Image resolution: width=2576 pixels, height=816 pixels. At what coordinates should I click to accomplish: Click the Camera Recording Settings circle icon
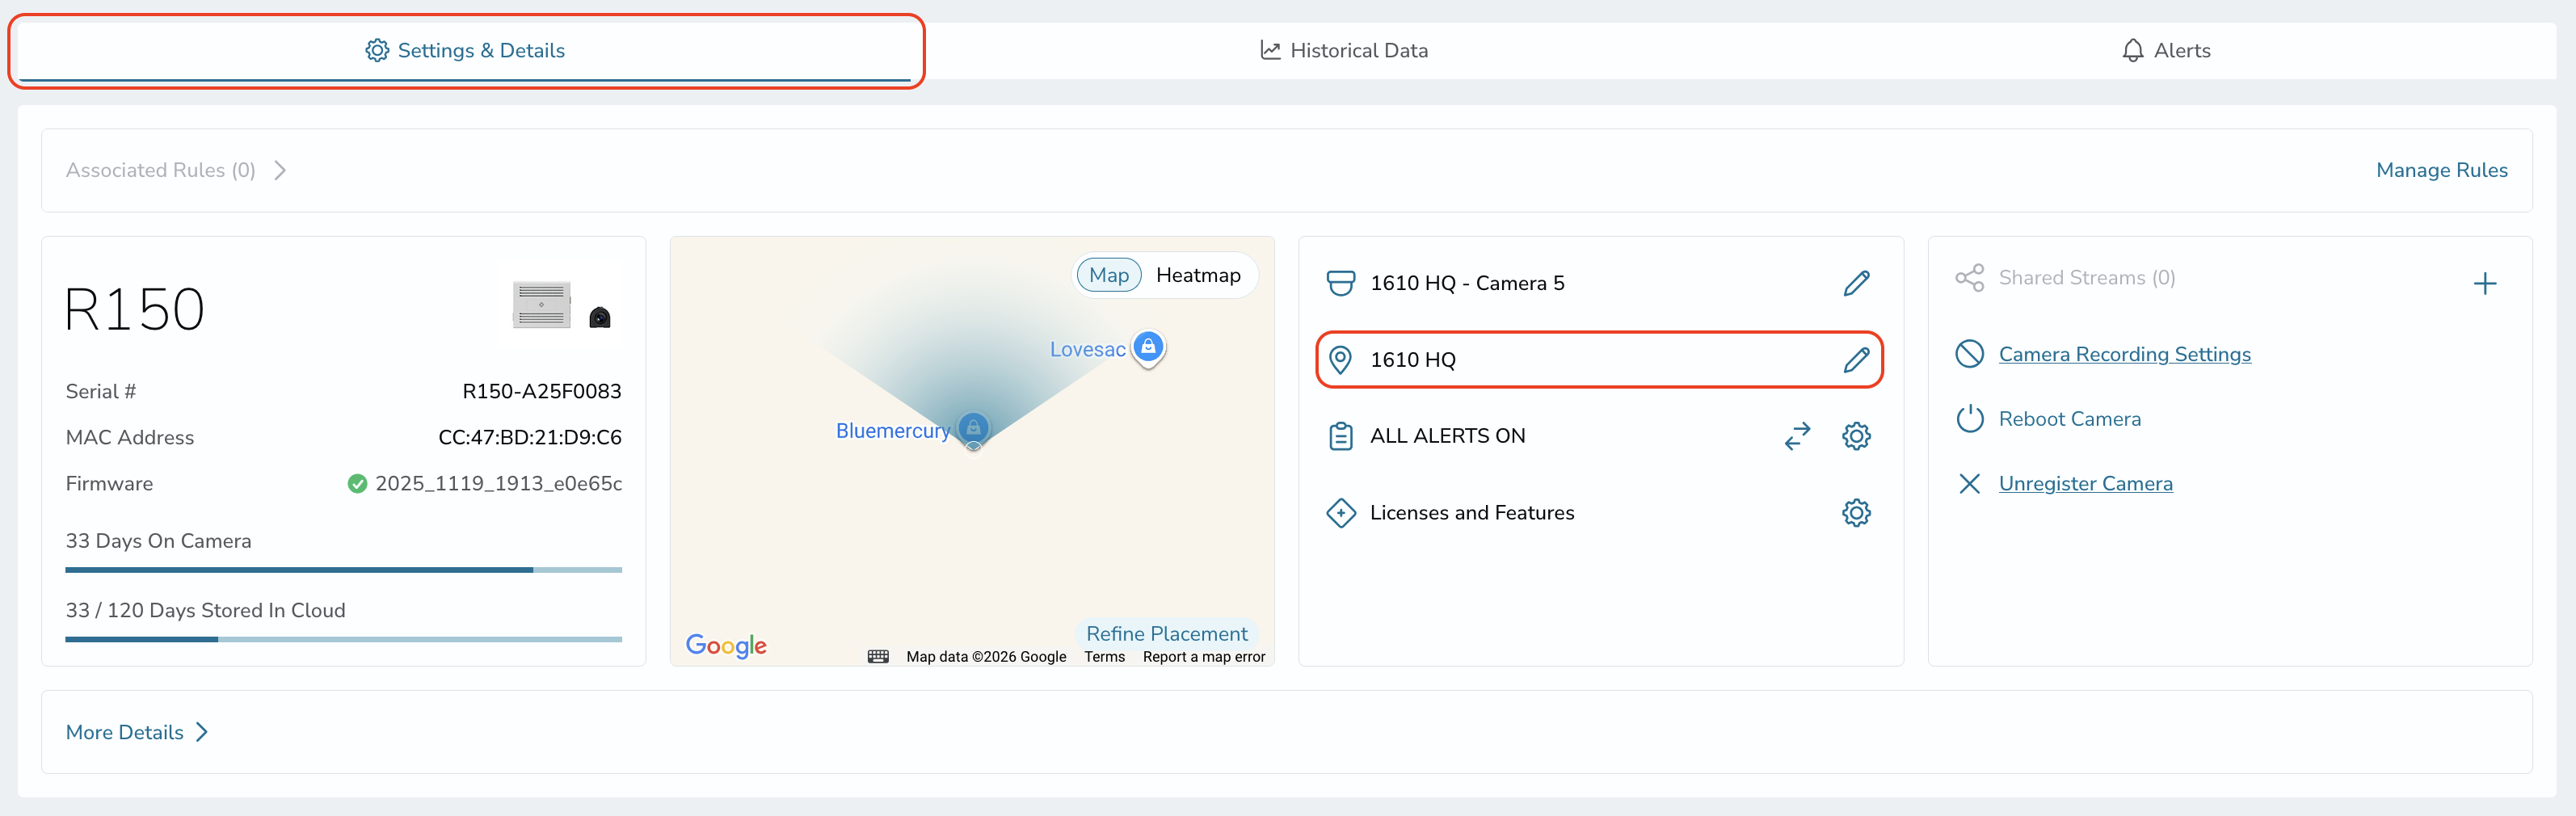click(x=1969, y=354)
